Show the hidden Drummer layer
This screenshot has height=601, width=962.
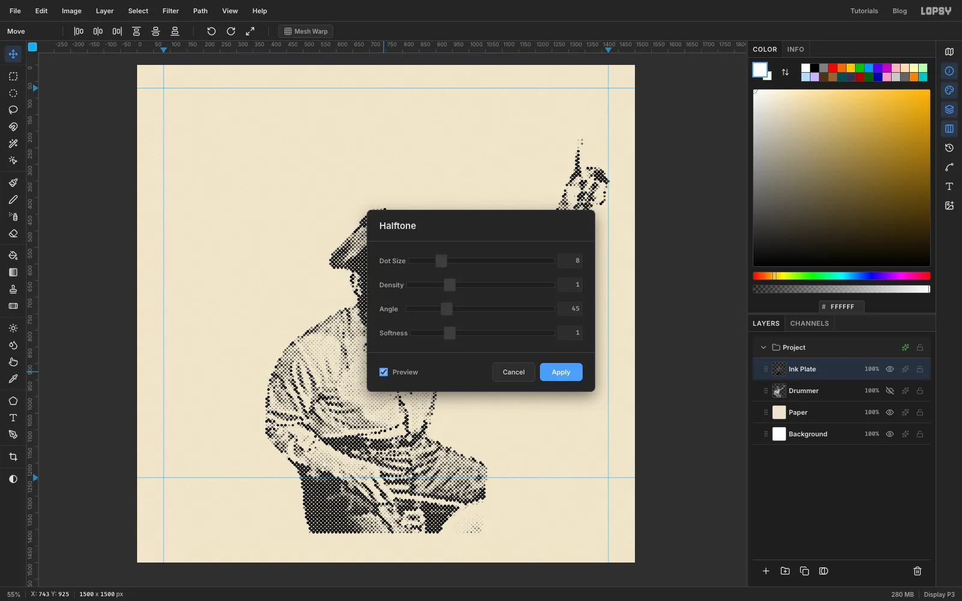(x=890, y=391)
